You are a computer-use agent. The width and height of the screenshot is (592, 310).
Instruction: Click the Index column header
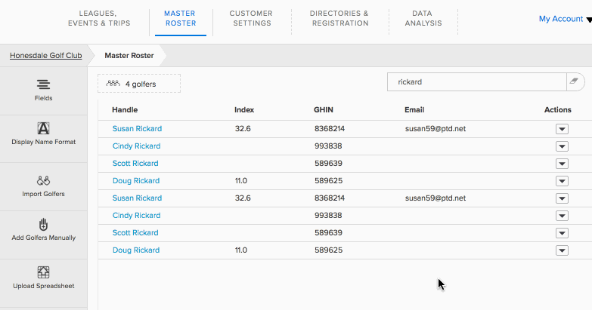tap(244, 109)
